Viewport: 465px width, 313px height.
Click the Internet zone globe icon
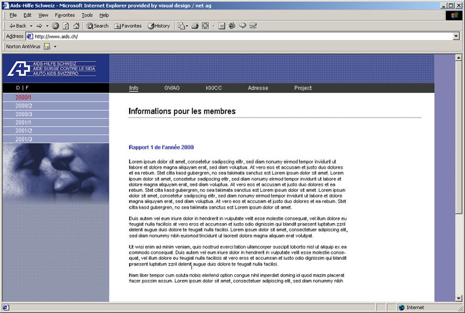point(402,308)
